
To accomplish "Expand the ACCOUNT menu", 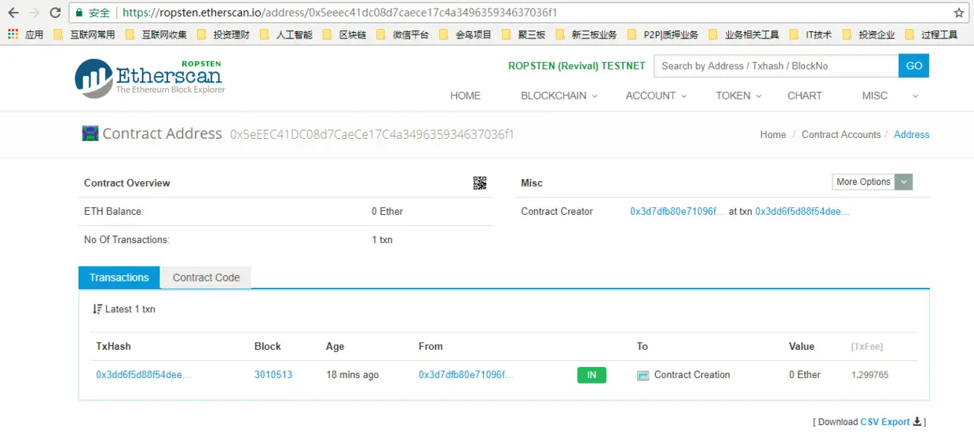I will coord(657,96).
